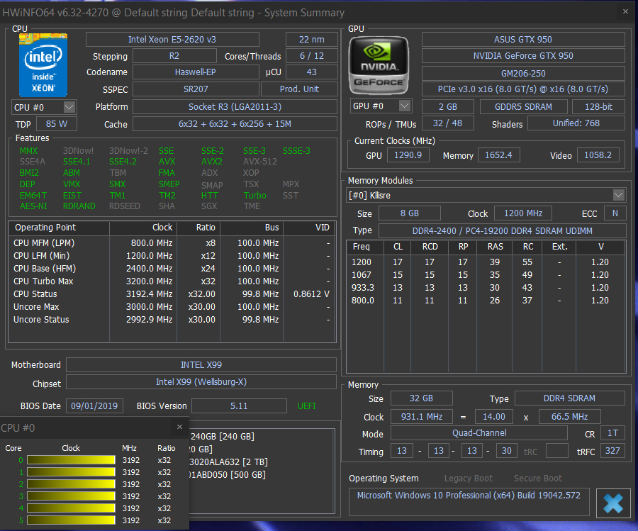Click the INTEL X99 motherboard field

pos(201,364)
